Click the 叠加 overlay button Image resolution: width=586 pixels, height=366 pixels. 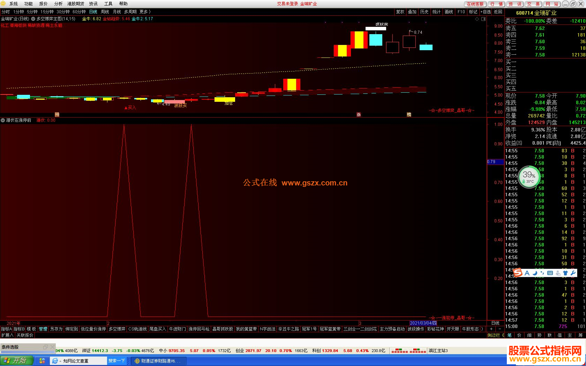(x=412, y=12)
